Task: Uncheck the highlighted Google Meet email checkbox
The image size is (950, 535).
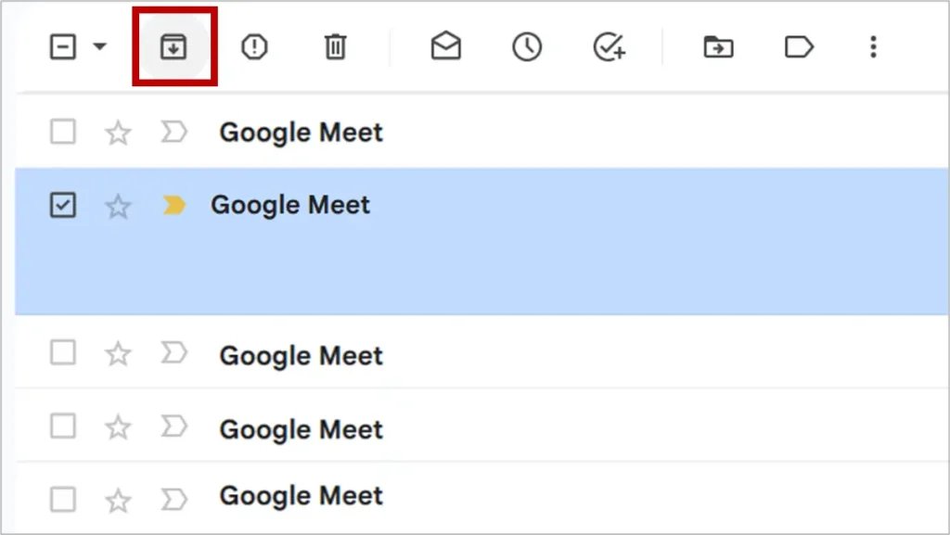Action: pyautogui.click(x=62, y=206)
